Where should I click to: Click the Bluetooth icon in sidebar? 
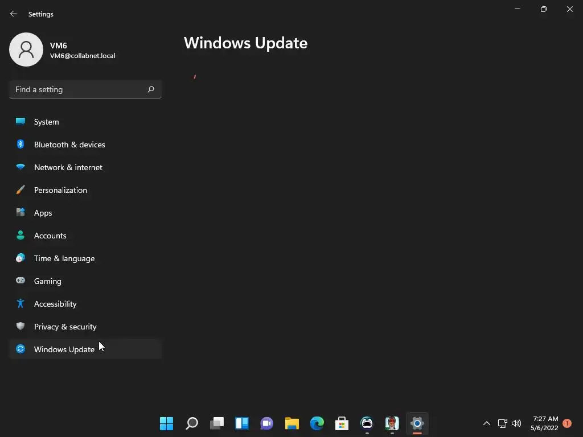(20, 144)
